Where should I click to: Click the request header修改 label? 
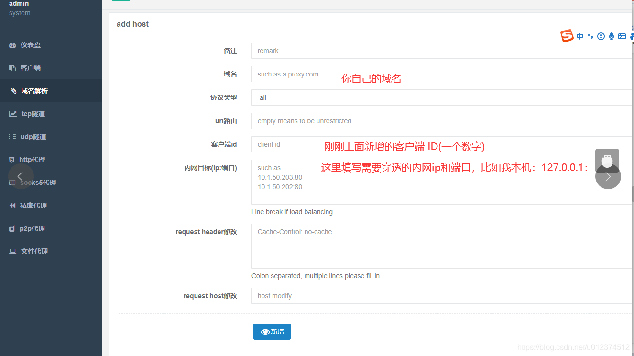tap(207, 232)
